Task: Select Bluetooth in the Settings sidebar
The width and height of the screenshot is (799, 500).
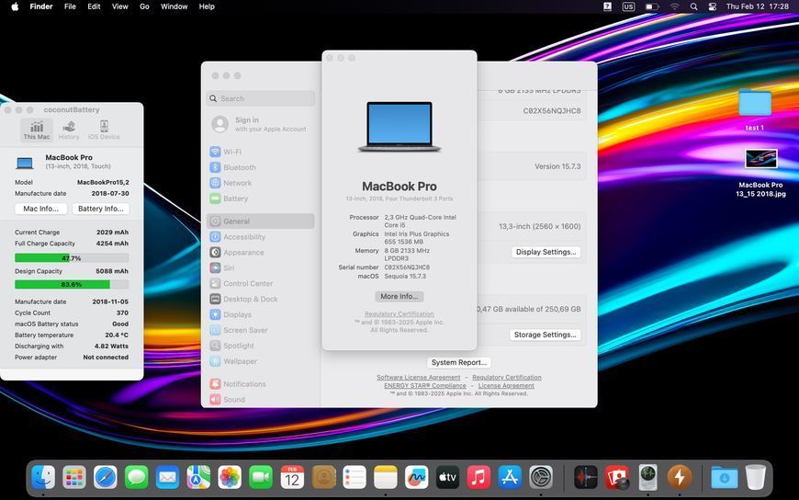Action: 261,167
